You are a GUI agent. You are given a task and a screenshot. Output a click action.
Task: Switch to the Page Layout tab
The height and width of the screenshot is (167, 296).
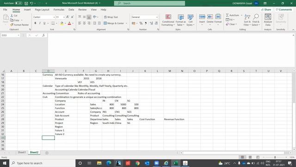[x=42, y=9]
